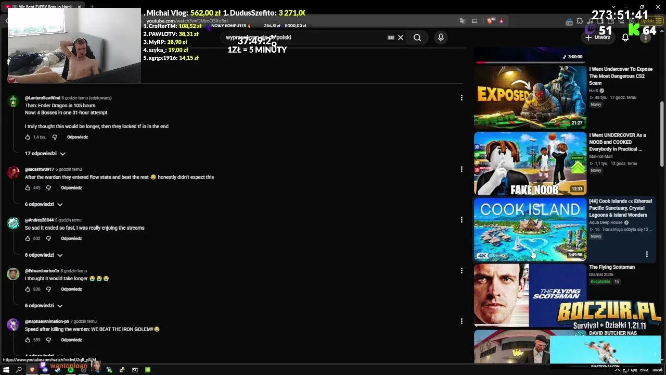Open more options for @Edwardnorton1x's comment

462,270
